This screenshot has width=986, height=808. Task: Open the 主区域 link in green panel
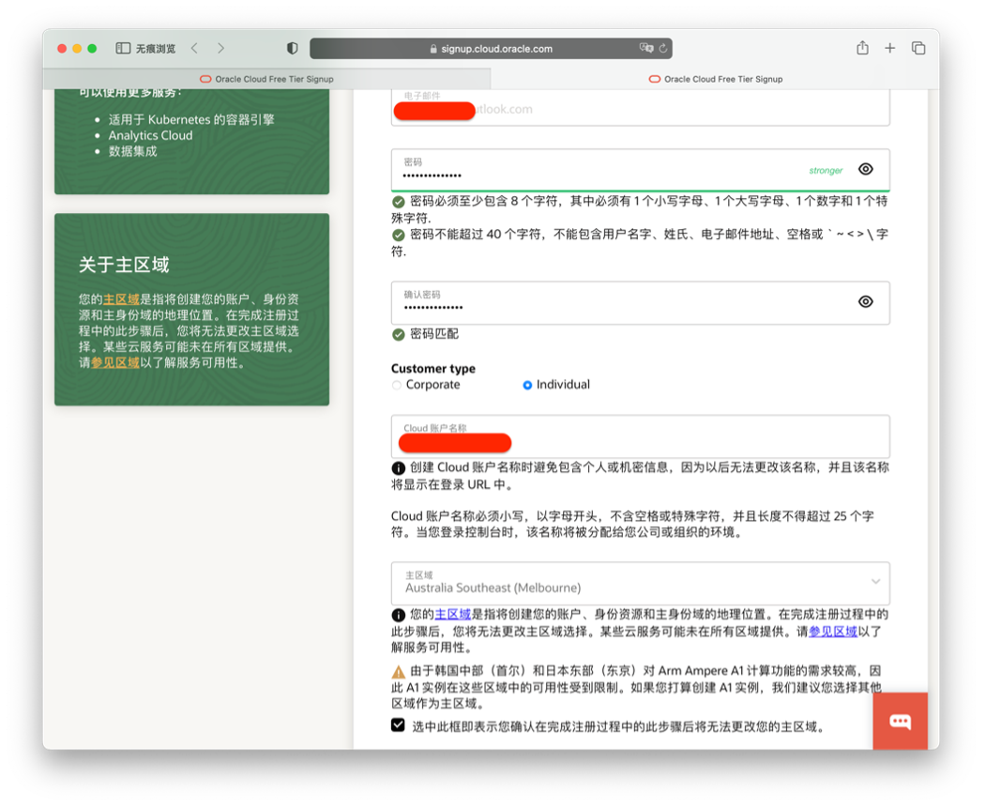tap(121, 299)
